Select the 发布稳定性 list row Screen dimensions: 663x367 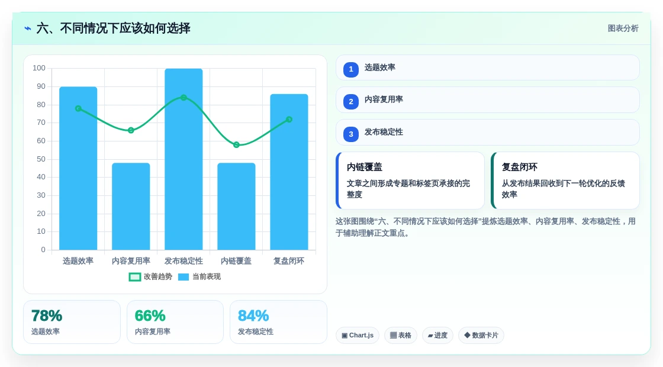(488, 133)
